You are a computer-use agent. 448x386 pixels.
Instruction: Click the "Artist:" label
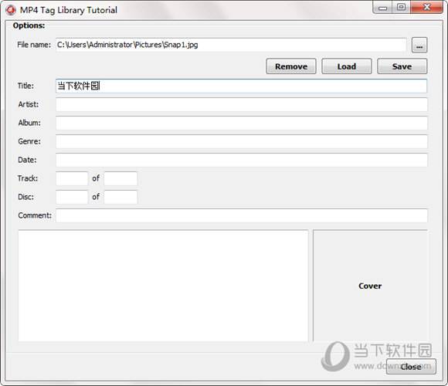point(29,104)
